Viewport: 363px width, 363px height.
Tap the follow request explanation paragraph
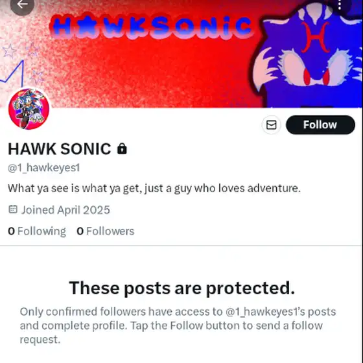(178, 325)
